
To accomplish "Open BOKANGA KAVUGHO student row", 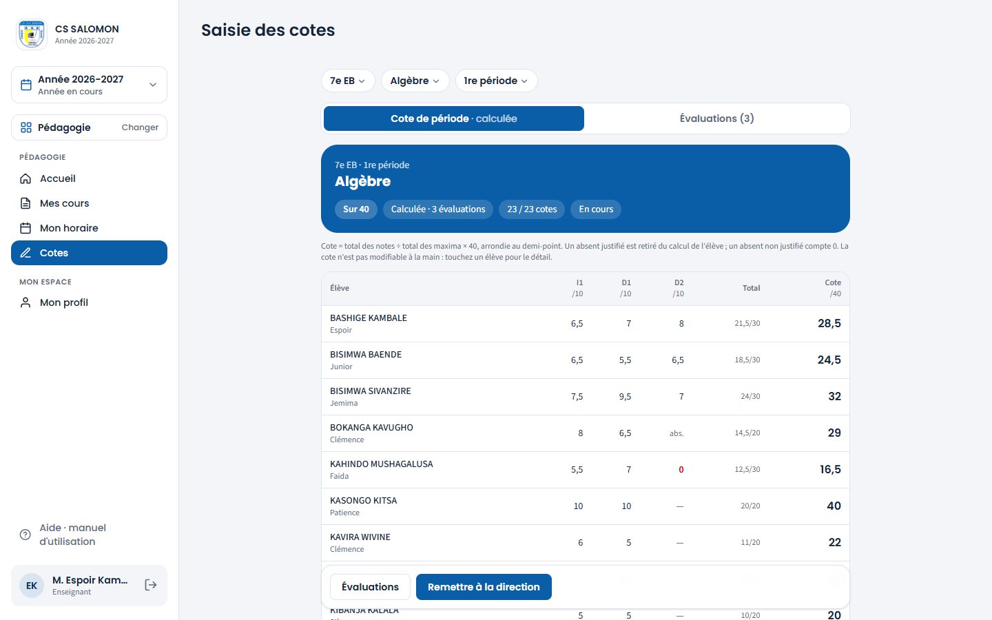I will [586, 433].
